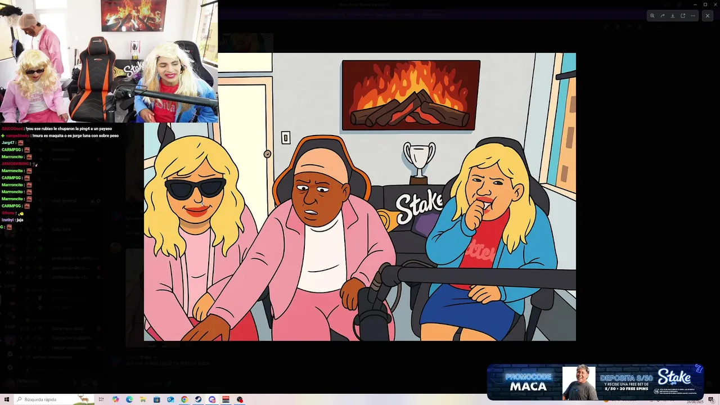
Task: Open the Windows Start menu
Action: pos(7,399)
